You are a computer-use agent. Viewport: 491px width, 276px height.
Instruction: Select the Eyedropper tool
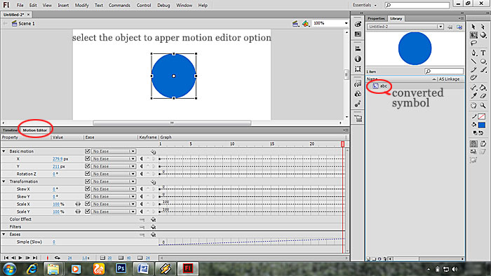tap(473, 96)
